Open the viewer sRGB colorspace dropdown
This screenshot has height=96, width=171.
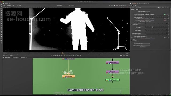pos(20,5)
